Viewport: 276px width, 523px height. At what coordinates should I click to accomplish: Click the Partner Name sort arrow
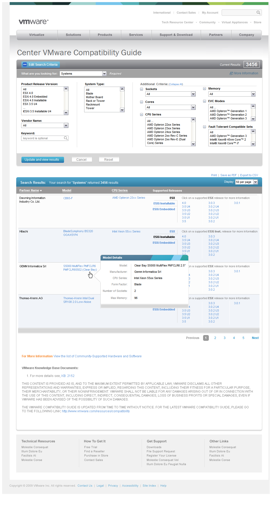(x=41, y=191)
